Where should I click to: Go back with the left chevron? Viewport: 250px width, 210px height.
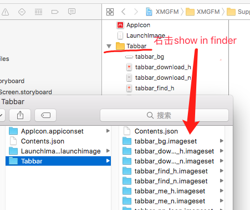point(124,12)
